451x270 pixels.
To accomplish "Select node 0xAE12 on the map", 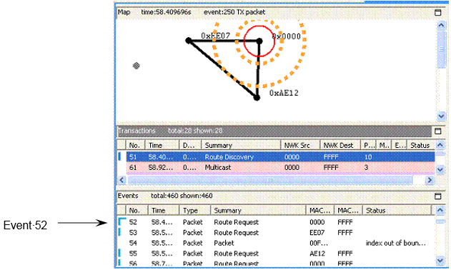I will point(257,98).
